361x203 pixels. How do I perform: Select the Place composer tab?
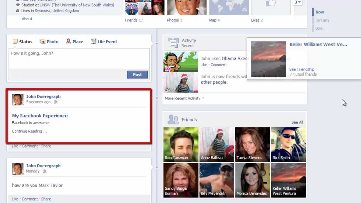(74, 41)
